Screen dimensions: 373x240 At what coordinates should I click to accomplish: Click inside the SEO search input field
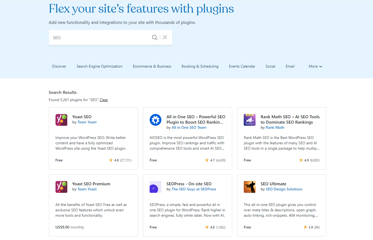pyautogui.click(x=99, y=37)
